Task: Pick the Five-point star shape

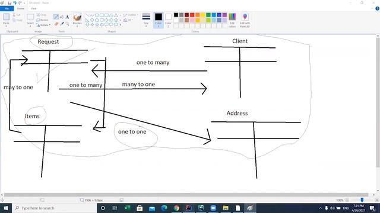Action: (97, 25)
